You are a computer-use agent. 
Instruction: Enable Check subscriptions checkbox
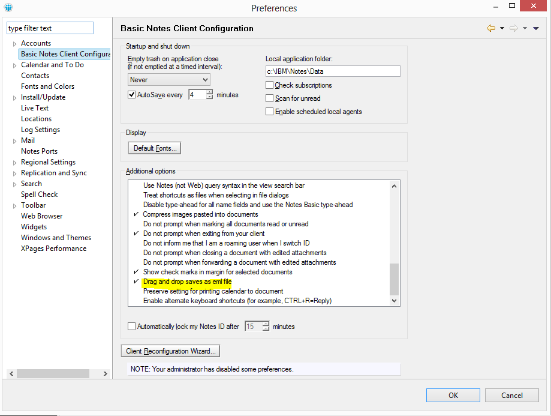tap(270, 85)
